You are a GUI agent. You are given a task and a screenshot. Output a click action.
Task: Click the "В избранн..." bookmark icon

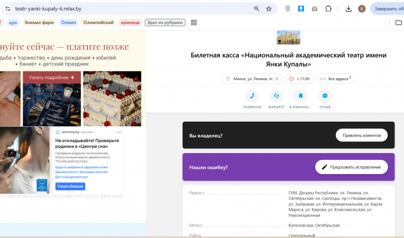(300, 96)
